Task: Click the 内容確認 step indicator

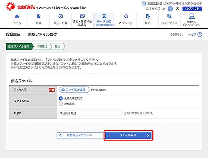Action: tap(42, 47)
